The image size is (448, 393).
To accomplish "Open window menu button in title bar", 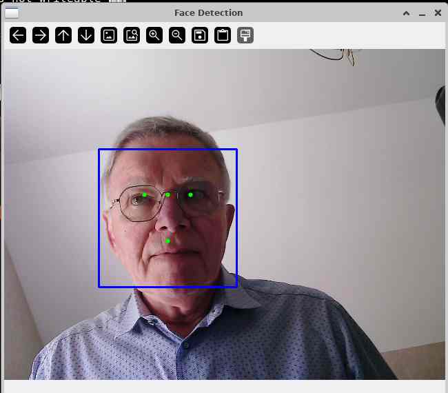I will 12,13.
